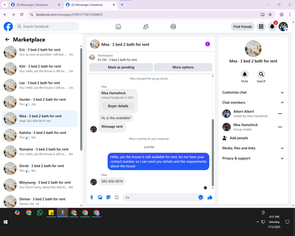
Task: Expand Media, files and links section
Action: 253,148
